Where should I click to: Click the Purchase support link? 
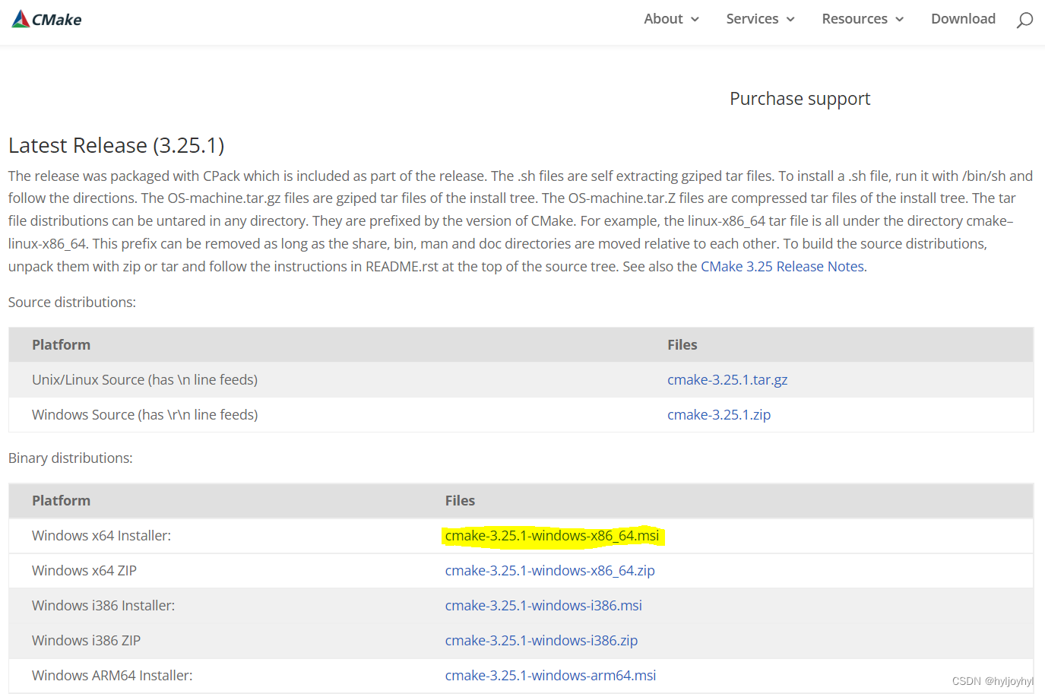[800, 99]
